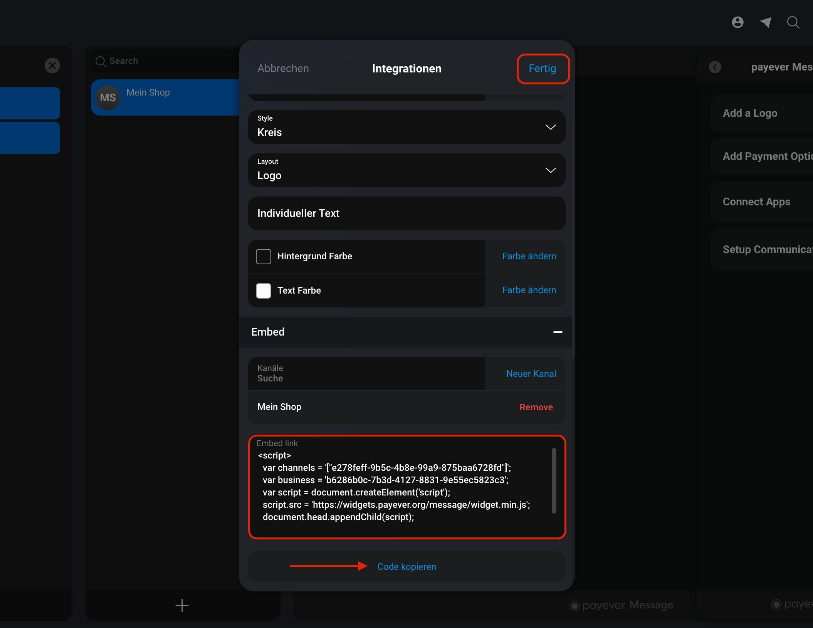813x628 pixels.
Task: Click the white Text Farbe swatch
Action: pyautogui.click(x=264, y=290)
